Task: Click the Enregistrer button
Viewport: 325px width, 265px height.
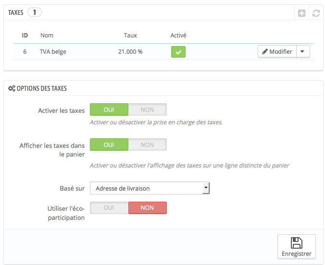Action: click(297, 247)
